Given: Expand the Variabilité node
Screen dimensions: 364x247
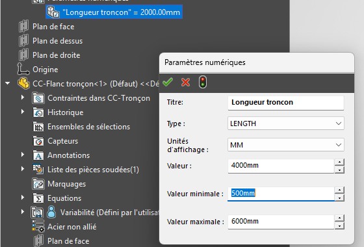Looking at the screenshot, I should click(x=23, y=212).
